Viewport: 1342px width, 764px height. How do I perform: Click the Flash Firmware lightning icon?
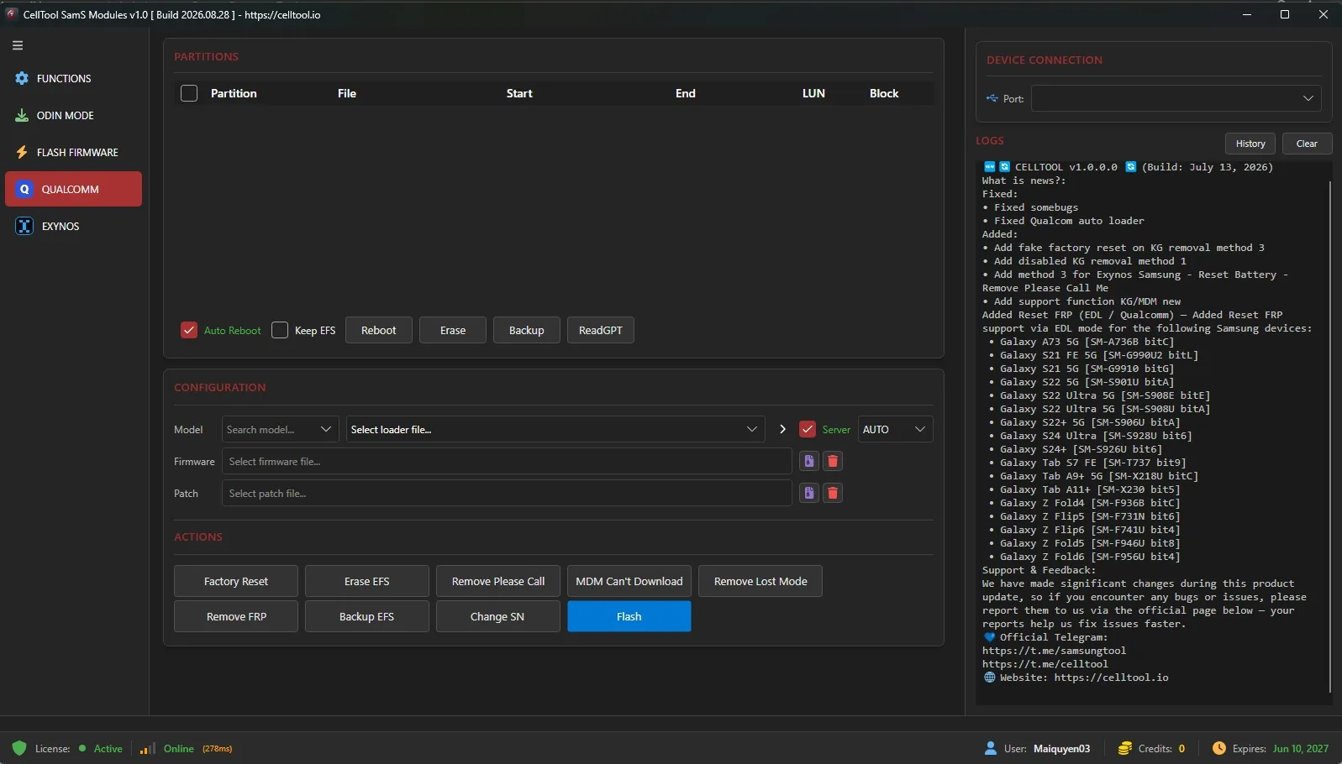tap(22, 152)
